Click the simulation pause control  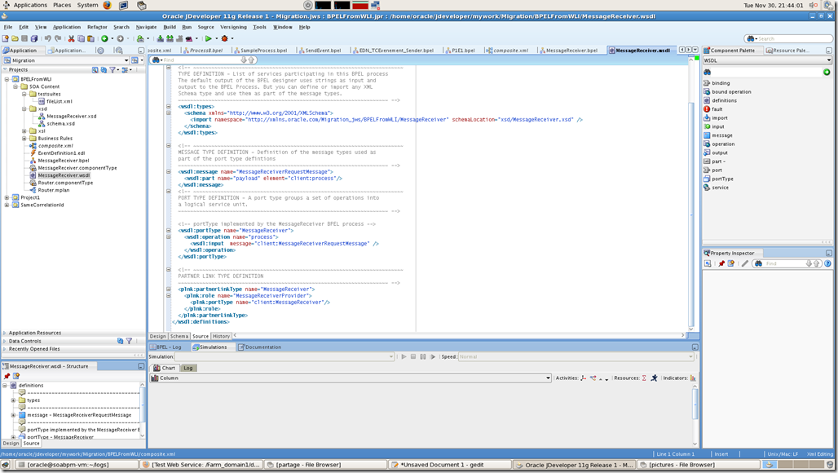(x=423, y=356)
